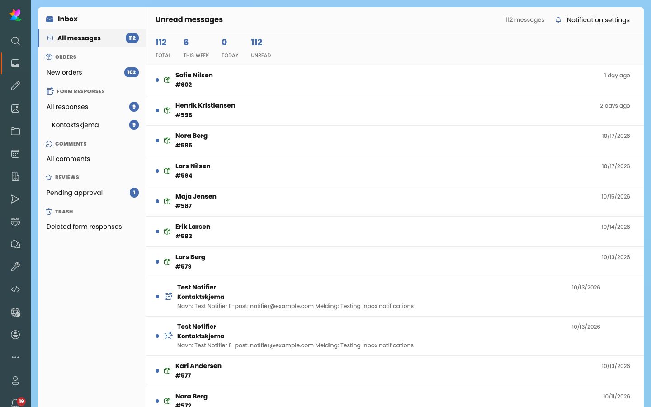This screenshot has width=651, height=407.
Task: Open the search icon in the sidebar
Action: coord(15,41)
